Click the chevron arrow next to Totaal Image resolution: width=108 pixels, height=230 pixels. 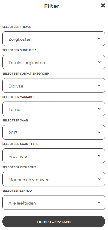pos(99,109)
